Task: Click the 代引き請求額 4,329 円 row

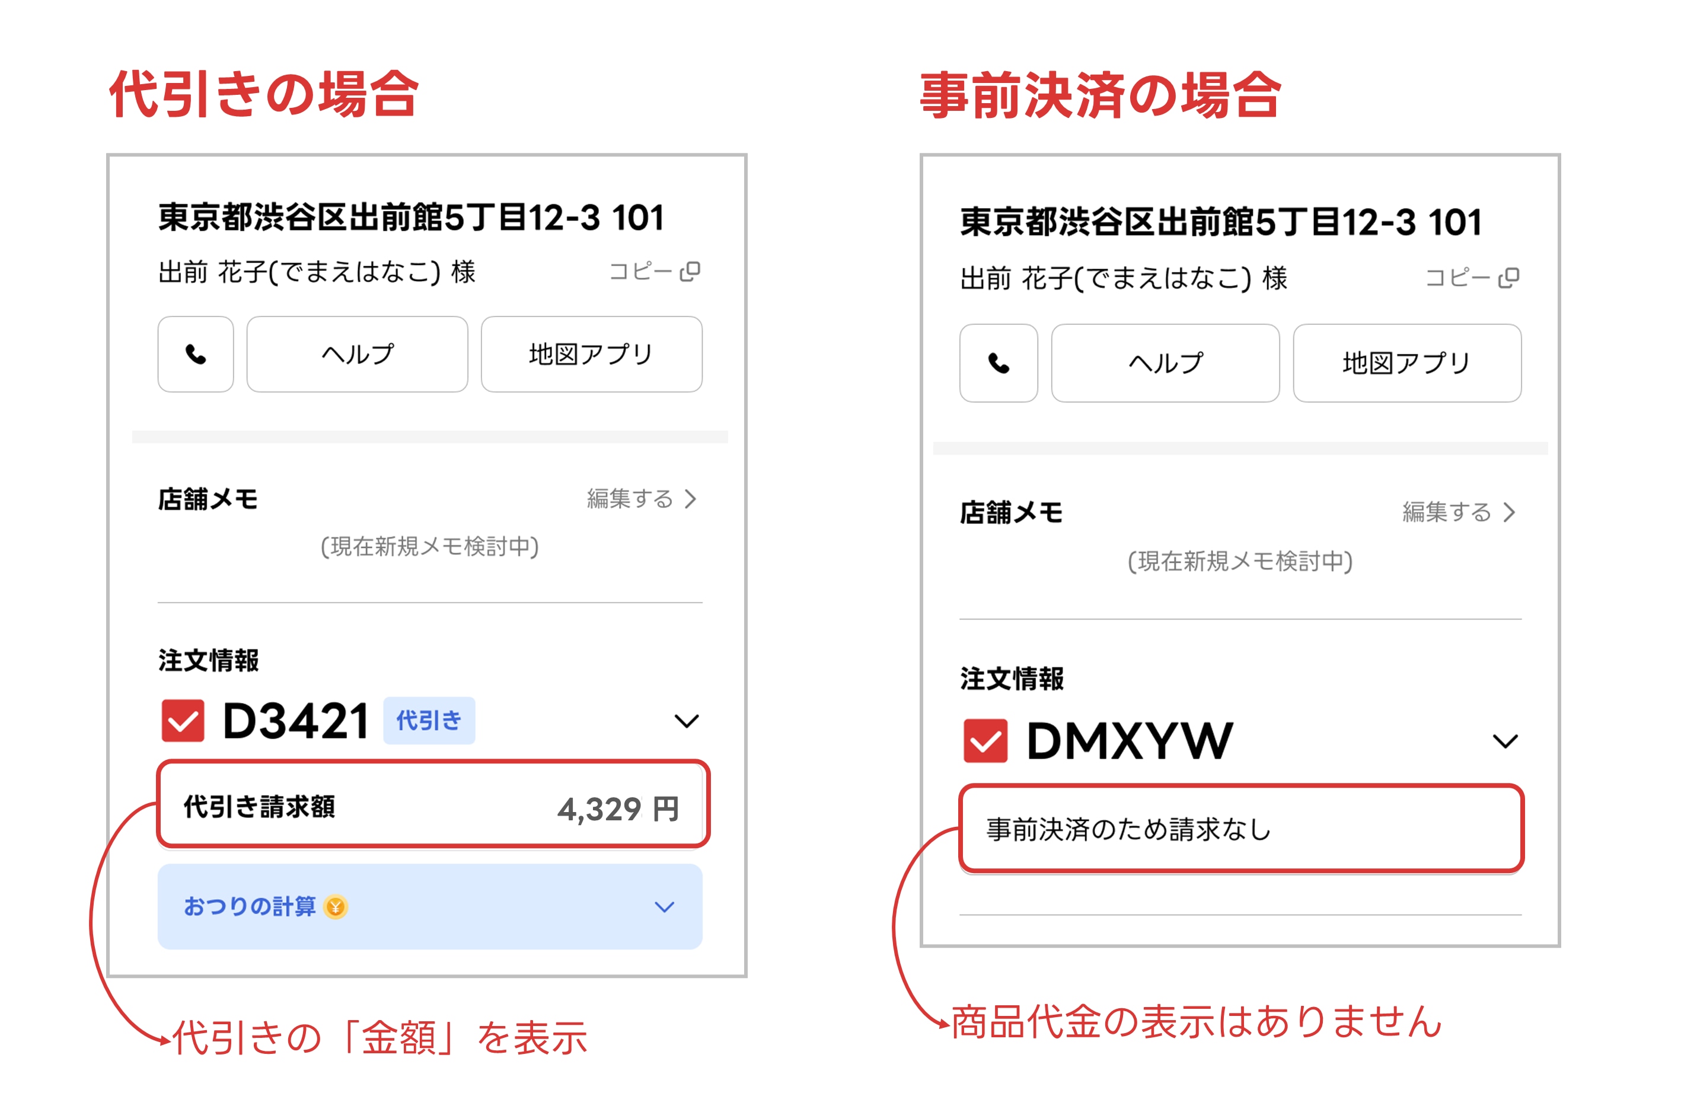Action: [x=433, y=805]
